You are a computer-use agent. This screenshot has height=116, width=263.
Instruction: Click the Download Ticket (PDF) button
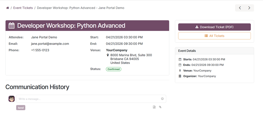214,27
